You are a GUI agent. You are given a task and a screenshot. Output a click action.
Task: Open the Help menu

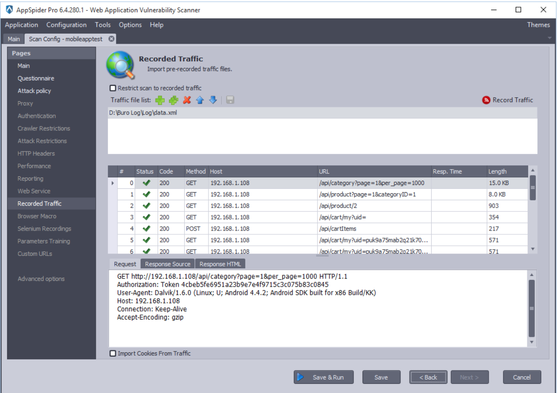click(157, 25)
